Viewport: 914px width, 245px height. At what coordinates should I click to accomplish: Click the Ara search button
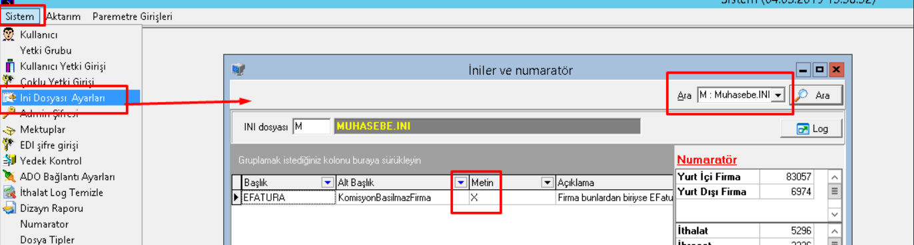tap(815, 96)
